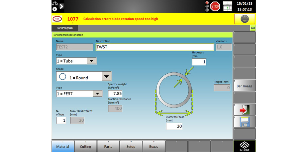This screenshot has width=307, height=152.
Task: Switch to the Parts tab
Action: coord(108,146)
